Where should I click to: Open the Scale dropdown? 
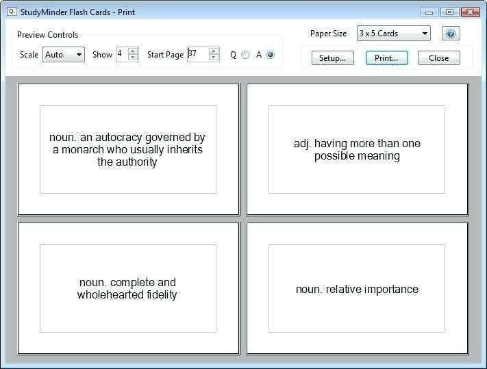64,55
